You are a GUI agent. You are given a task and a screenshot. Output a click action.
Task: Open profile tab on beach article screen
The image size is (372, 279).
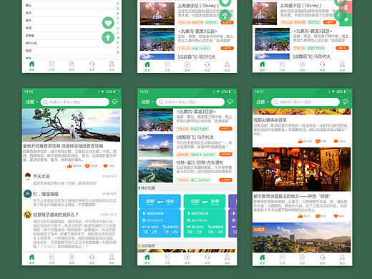[x=112, y=257]
